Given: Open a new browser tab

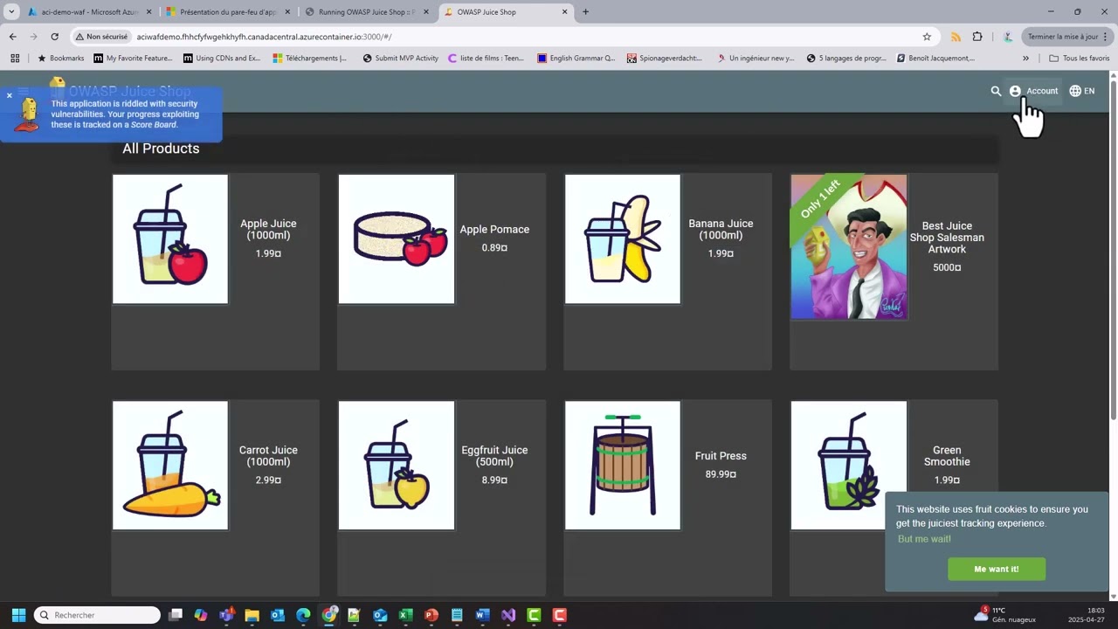Looking at the screenshot, I should [585, 12].
